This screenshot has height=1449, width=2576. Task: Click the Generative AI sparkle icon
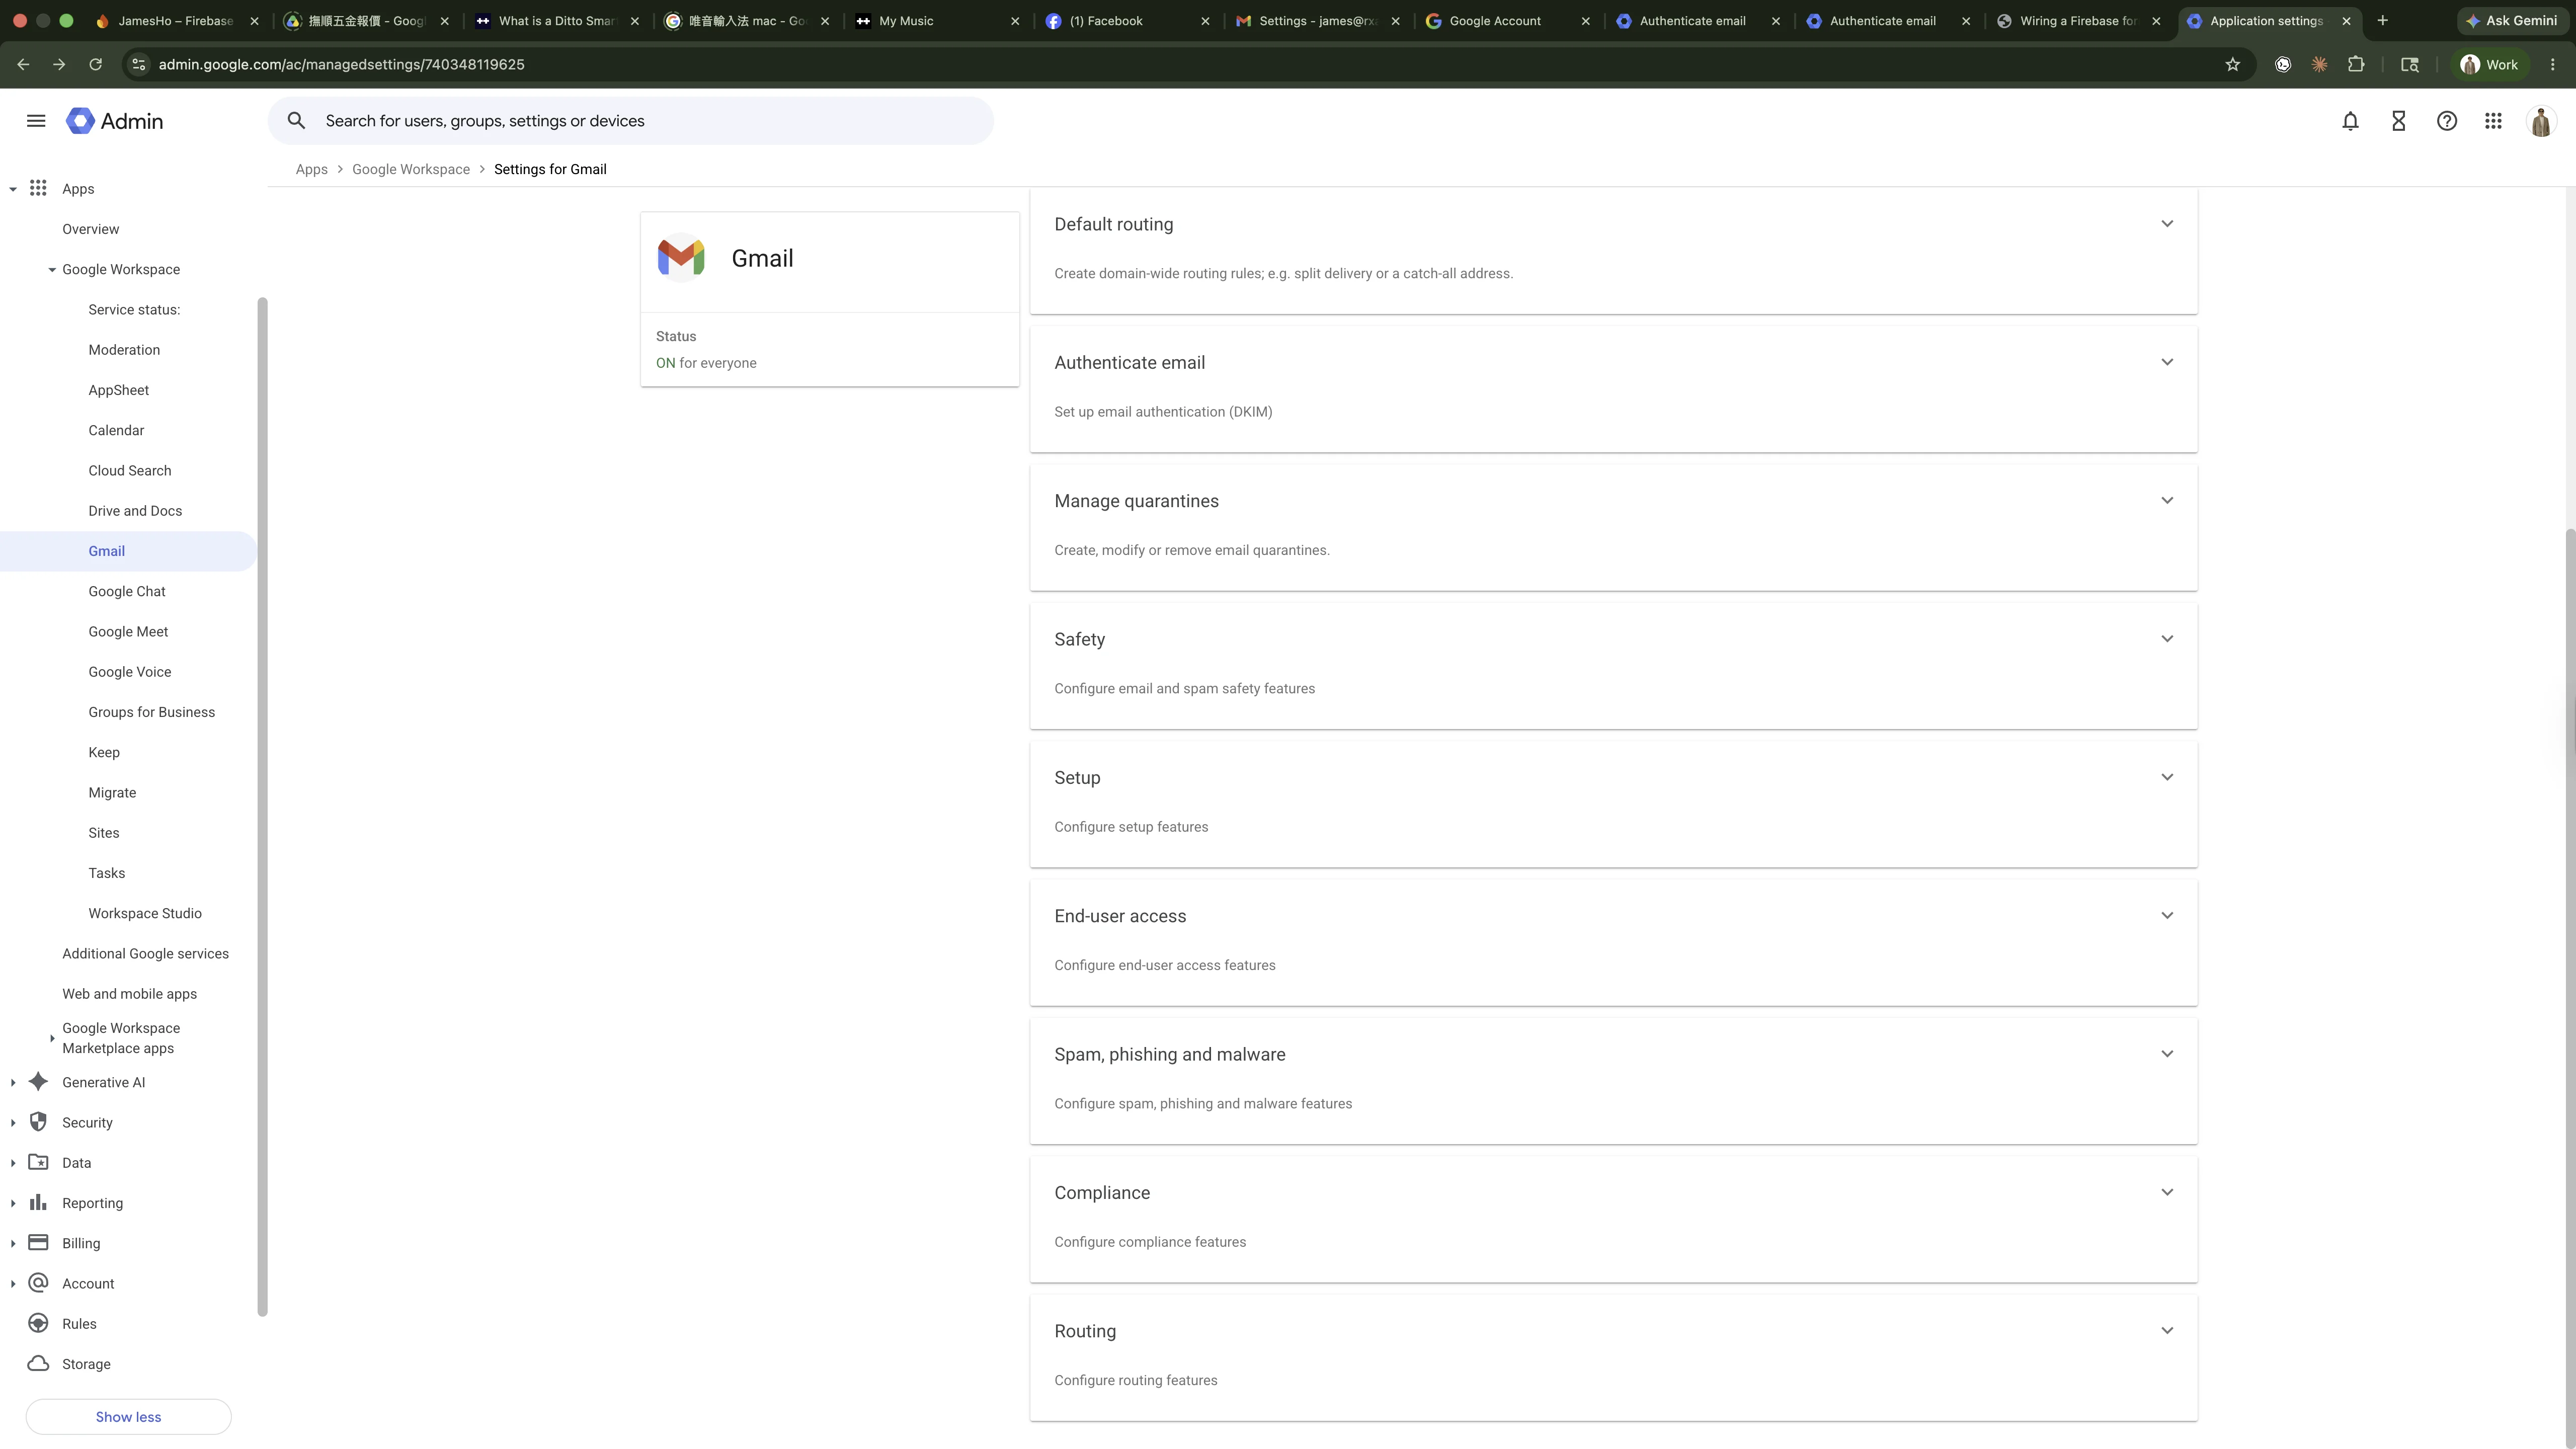coord(38,1081)
